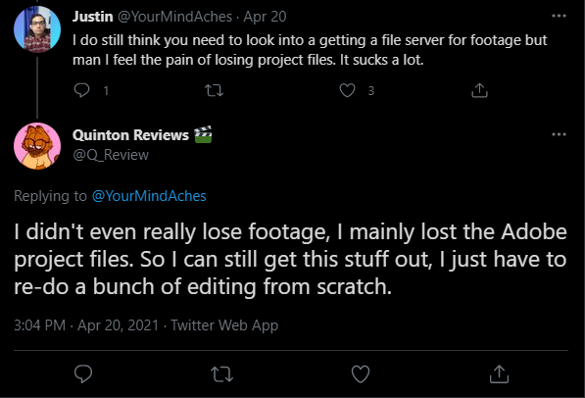
Task: Like Justin's tweet with 3 likes
Action: coord(347,90)
